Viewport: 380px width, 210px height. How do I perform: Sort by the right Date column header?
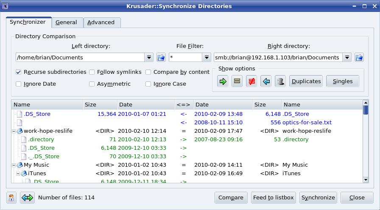click(x=223, y=104)
